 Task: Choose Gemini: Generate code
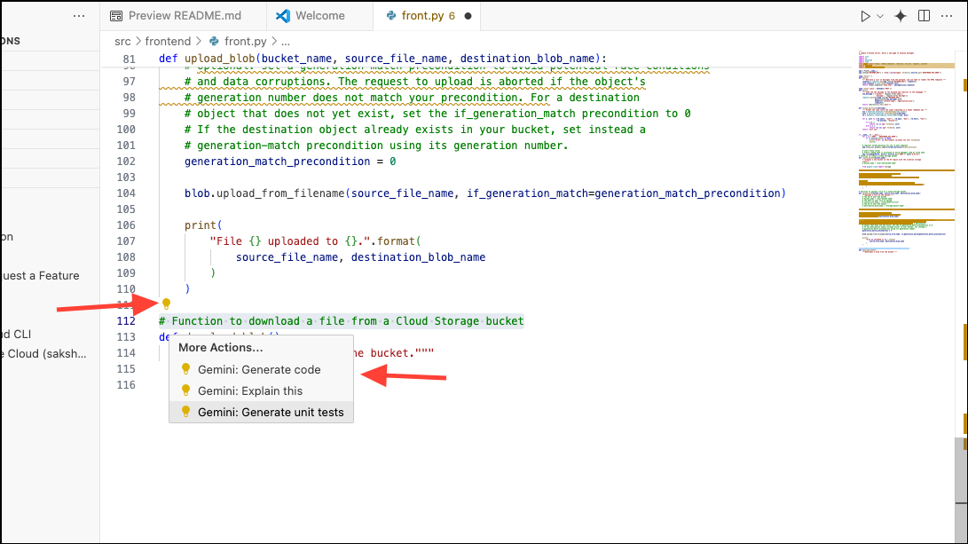click(261, 370)
